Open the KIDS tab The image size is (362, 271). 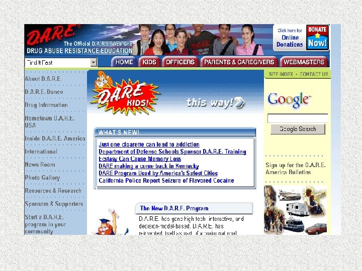tap(149, 62)
